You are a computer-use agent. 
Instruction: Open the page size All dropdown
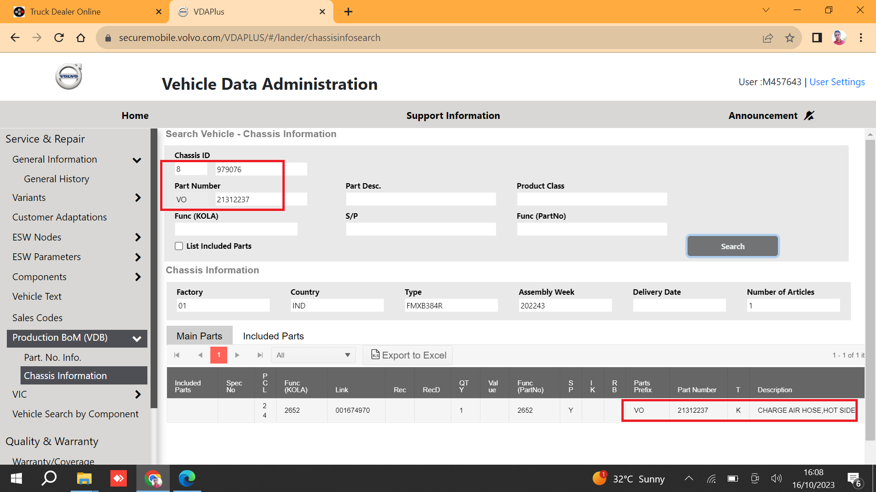point(313,355)
